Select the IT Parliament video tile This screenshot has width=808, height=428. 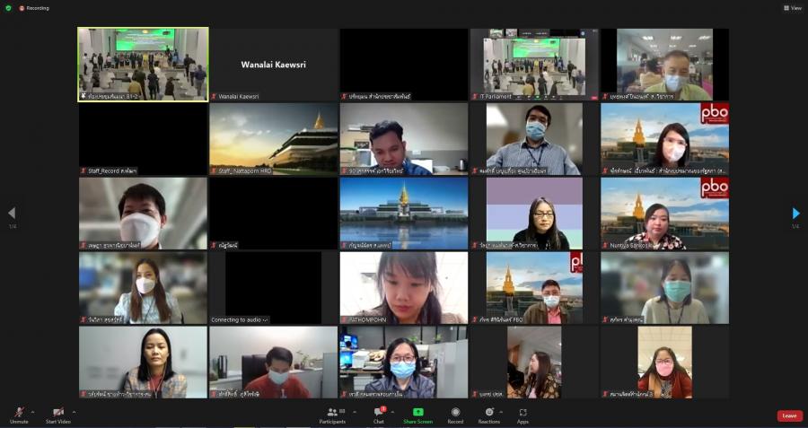534,64
